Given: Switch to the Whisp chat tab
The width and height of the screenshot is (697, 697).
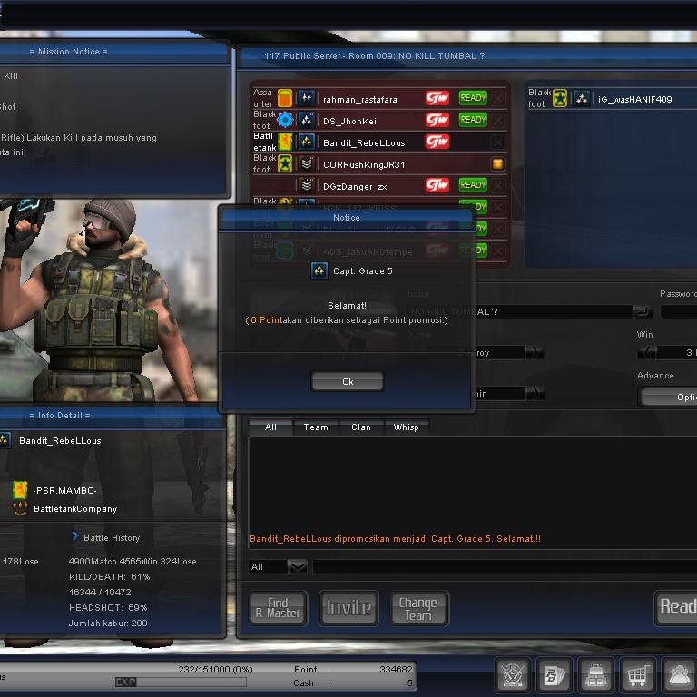Looking at the screenshot, I should [x=407, y=427].
